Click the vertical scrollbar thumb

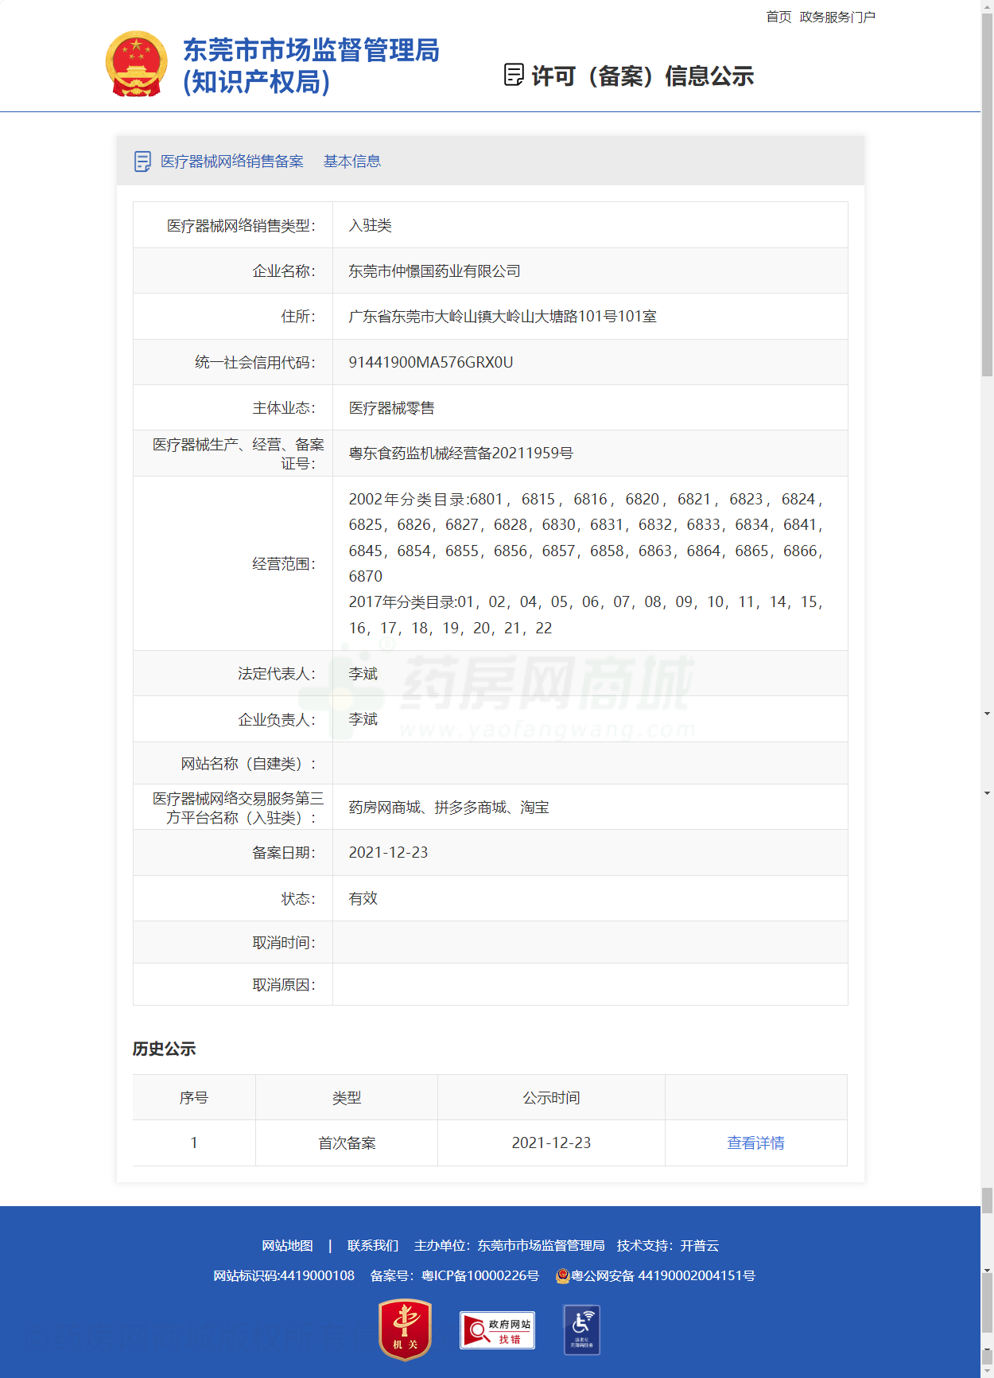click(987, 195)
